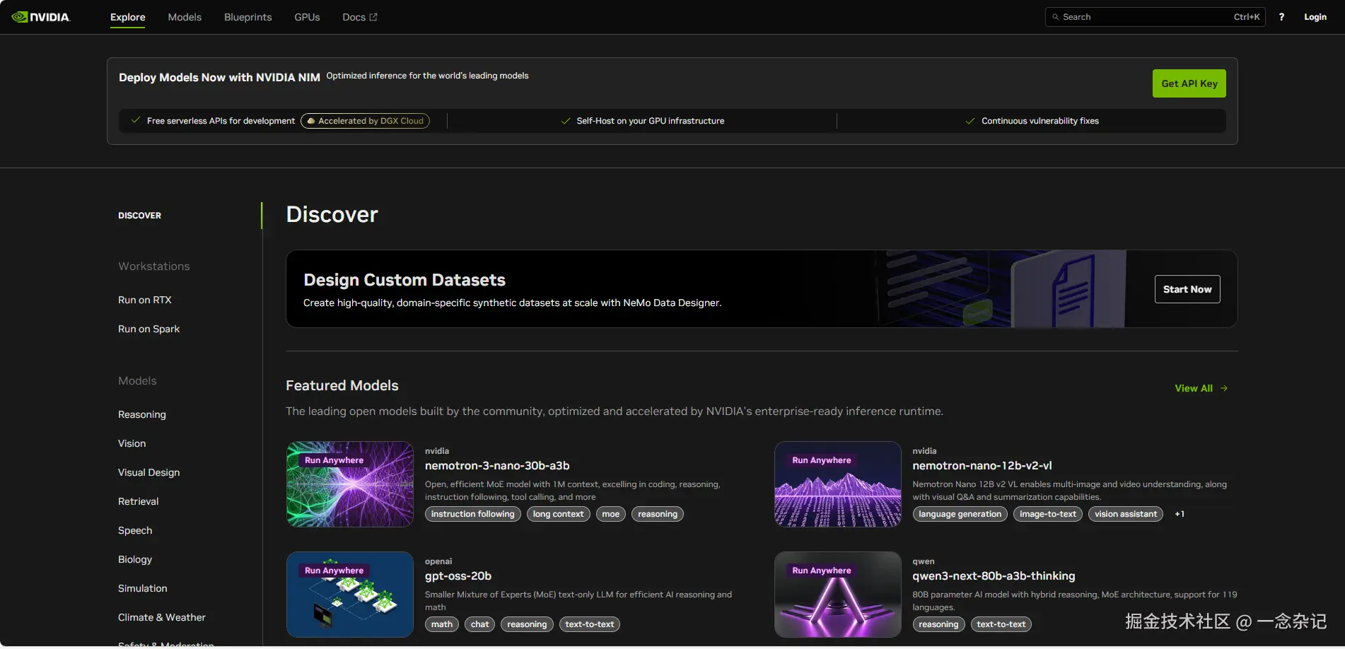Click the Design Custom Datasets banner heading
This screenshot has width=1345, height=649.
[404, 280]
